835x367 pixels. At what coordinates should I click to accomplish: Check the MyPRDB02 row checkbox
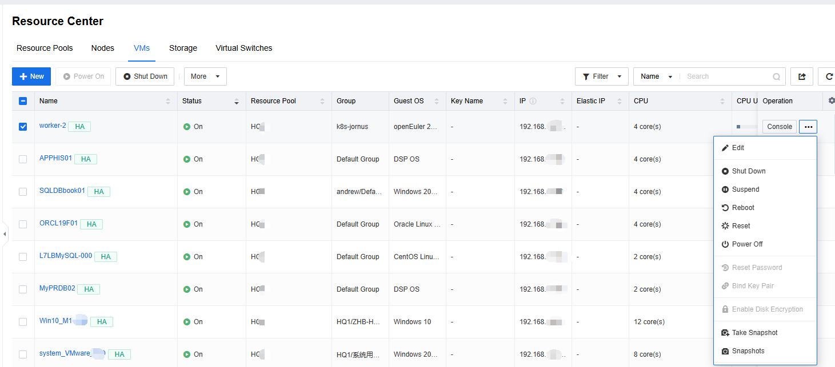pos(23,289)
